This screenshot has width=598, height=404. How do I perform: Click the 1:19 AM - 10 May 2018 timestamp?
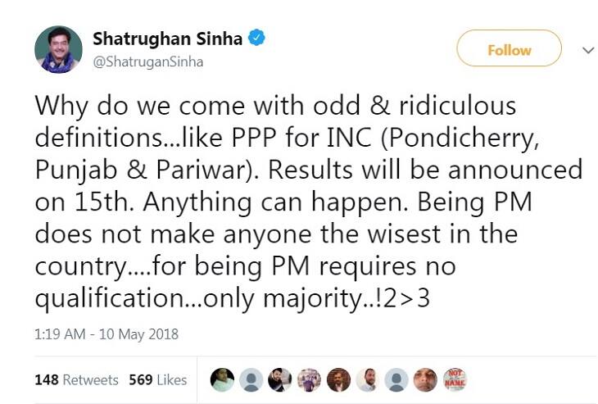(106, 334)
